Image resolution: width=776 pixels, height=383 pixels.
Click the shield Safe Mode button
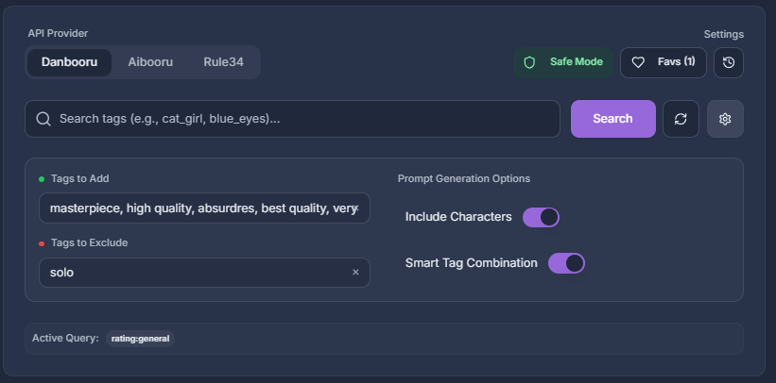pos(563,62)
